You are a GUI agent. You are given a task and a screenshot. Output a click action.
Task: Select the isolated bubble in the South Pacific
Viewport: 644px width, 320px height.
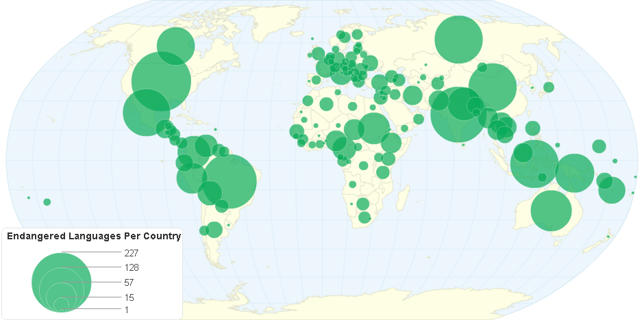47,202
